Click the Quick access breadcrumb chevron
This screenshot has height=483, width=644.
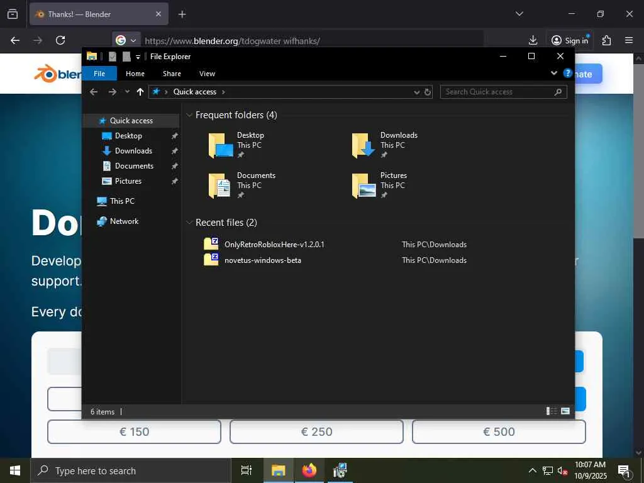[223, 92]
